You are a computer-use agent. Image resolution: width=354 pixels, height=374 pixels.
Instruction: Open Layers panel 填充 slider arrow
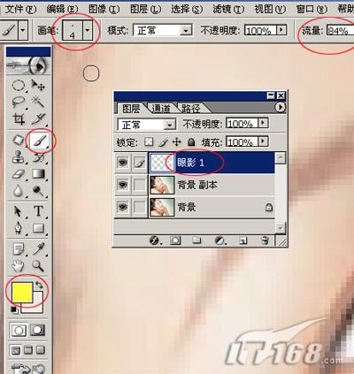click(264, 141)
